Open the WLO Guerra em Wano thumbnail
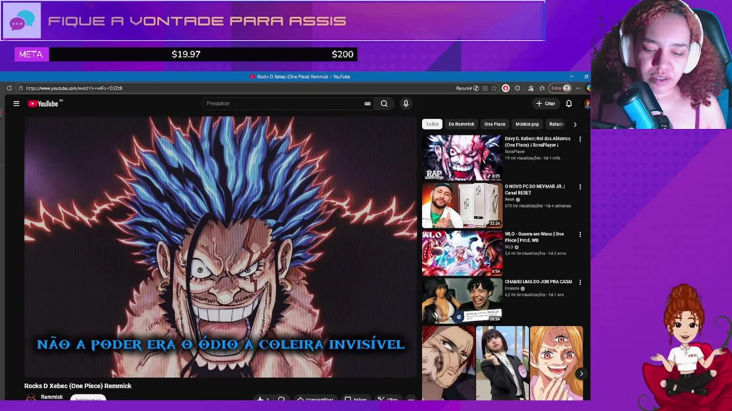 pos(462,253)
